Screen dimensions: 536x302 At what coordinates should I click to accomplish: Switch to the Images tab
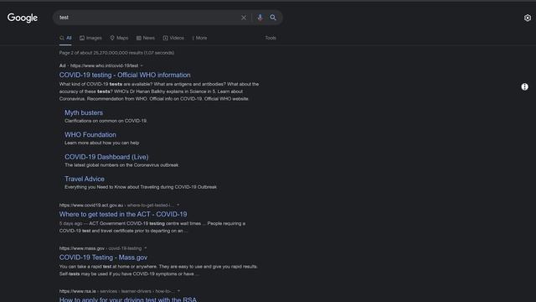click(90, 38)
